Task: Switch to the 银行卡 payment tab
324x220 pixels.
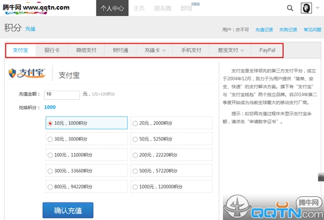Action: pyautogui.click(x=52, y=50)
